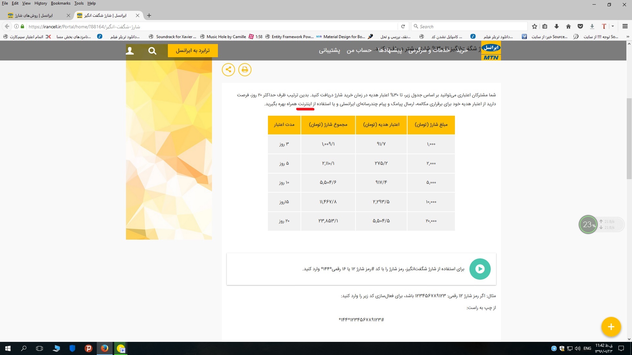Click the print icon above the article
This screenshot has width=632, height=355.
pyautogui.click(x=245, y=70)
